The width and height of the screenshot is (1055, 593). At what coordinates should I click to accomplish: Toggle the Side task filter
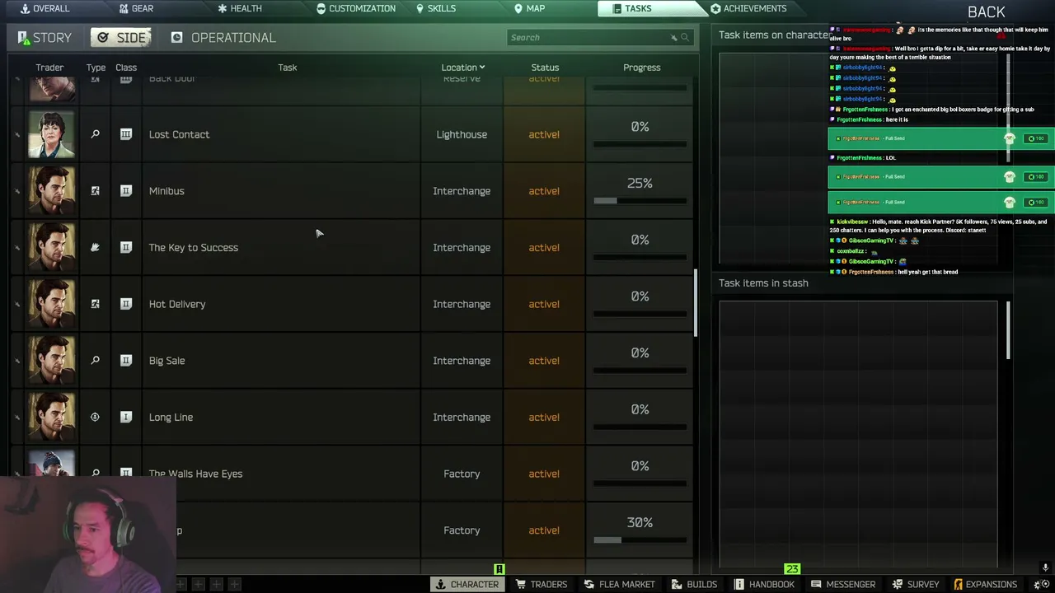pos(123,37)
